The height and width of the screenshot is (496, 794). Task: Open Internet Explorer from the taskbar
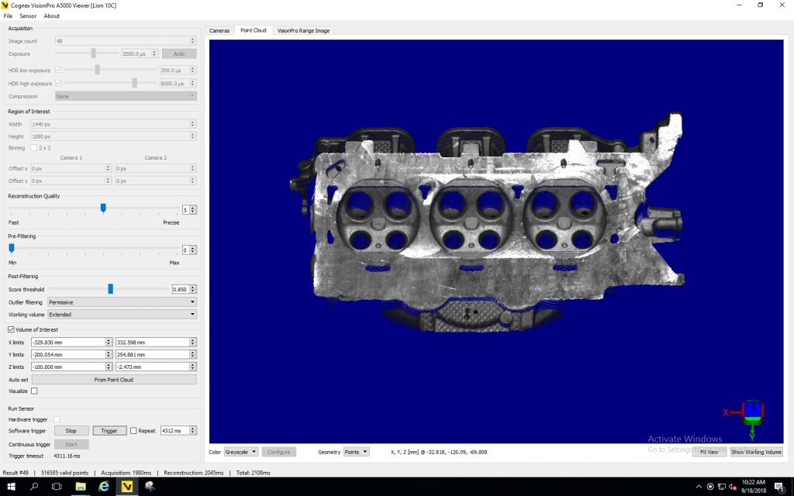coord(103,487)
